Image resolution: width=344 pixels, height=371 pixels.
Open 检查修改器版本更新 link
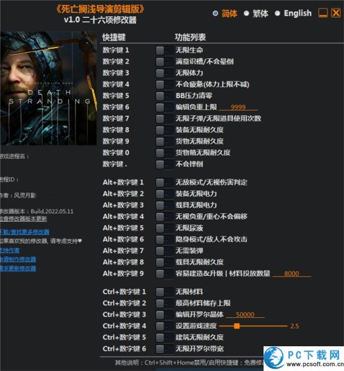(x=24, y=219)
